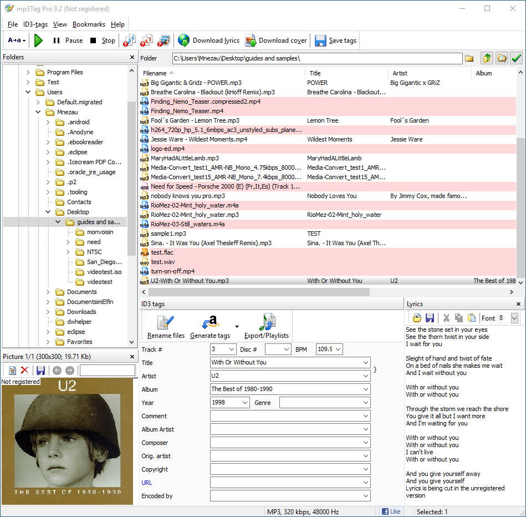This screenshot has height=517, width=526.
Task: Open the Bookmarks menu
Action: coord(89,24)
